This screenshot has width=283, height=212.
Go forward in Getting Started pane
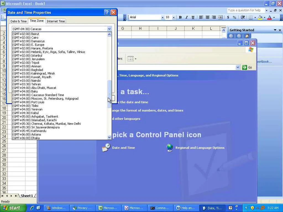[x=239, y=36]
